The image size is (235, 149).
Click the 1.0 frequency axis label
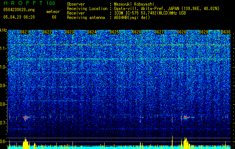(3, 67)
